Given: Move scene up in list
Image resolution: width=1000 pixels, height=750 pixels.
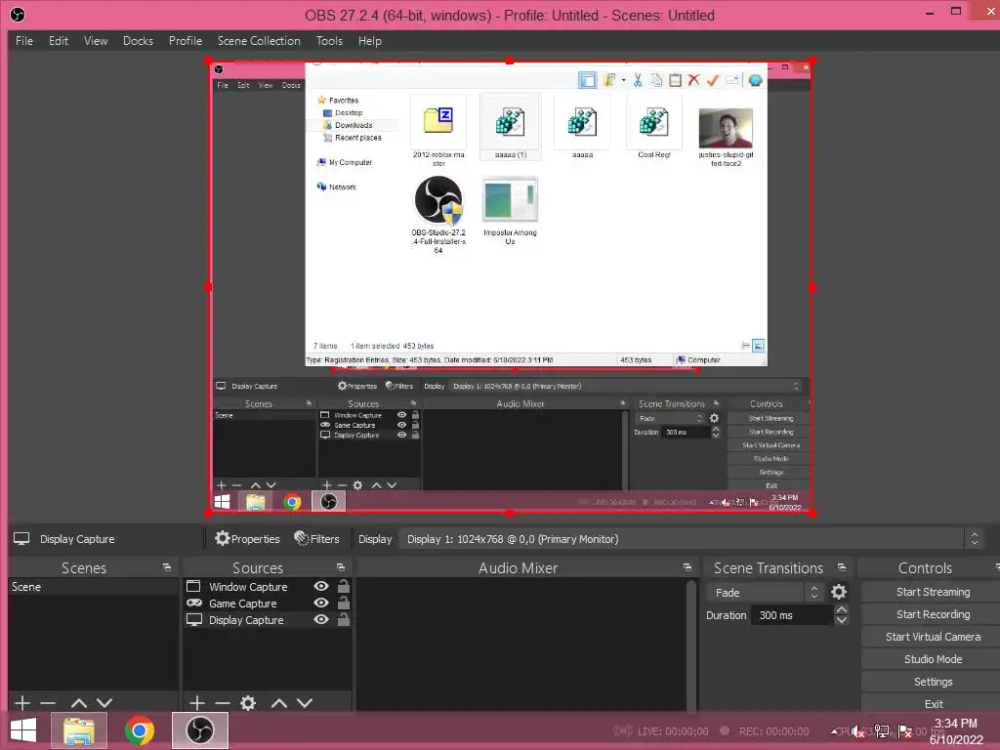Looking at the screenshot, I should (x=78, y=703).
